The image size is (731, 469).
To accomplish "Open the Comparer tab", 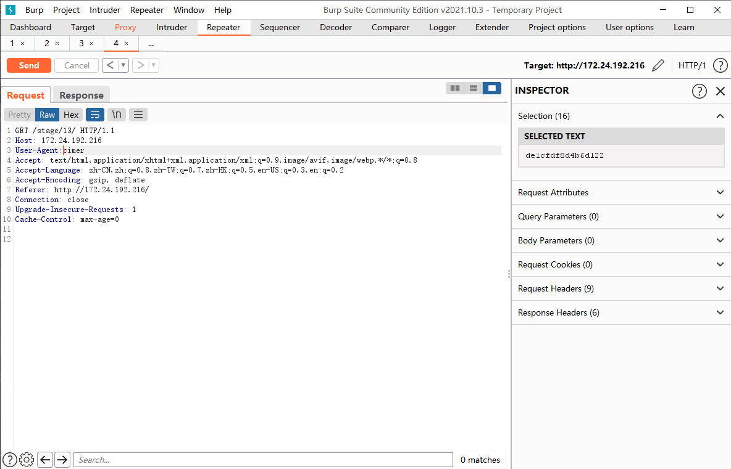I will [390, 28].
